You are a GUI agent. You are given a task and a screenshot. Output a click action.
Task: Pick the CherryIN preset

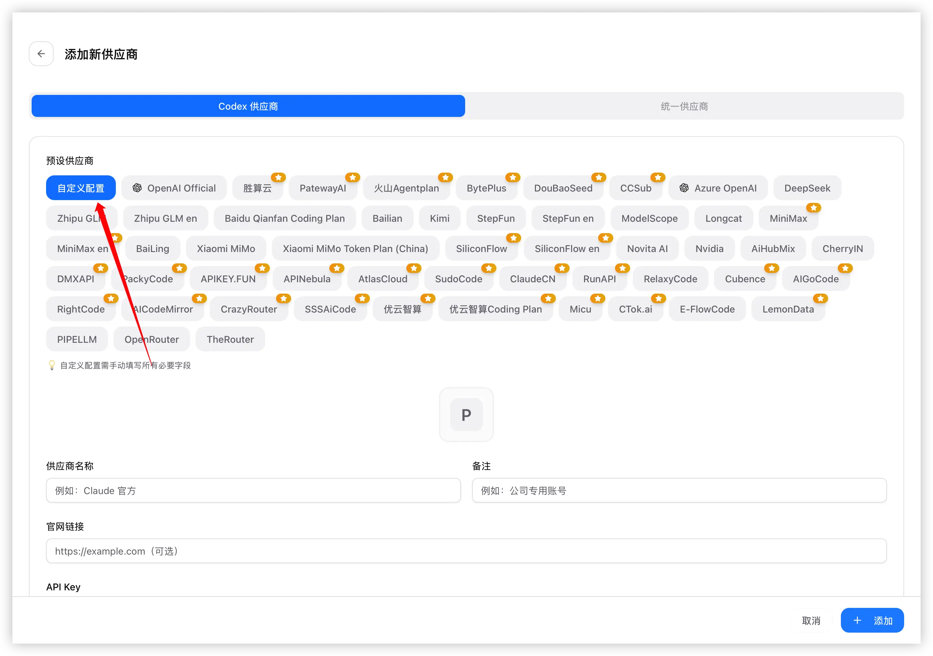(x=842, y=248)
